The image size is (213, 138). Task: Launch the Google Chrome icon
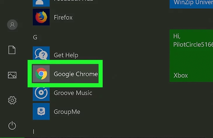point(41,74)
